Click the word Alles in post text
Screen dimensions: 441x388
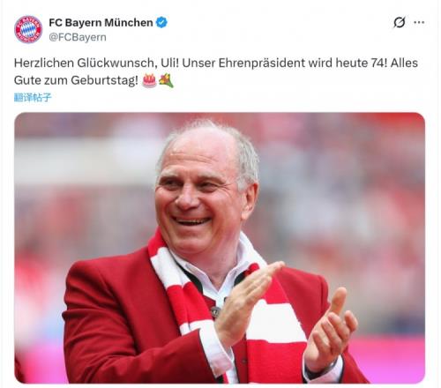click(x=404, y=63)
